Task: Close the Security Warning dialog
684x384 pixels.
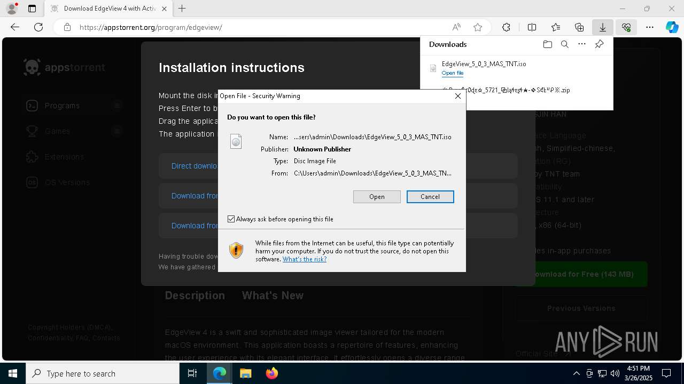Action: tap(457, 96)
